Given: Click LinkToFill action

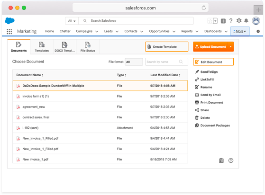Looking at the screenshot, I should click(x=205, y=80).
